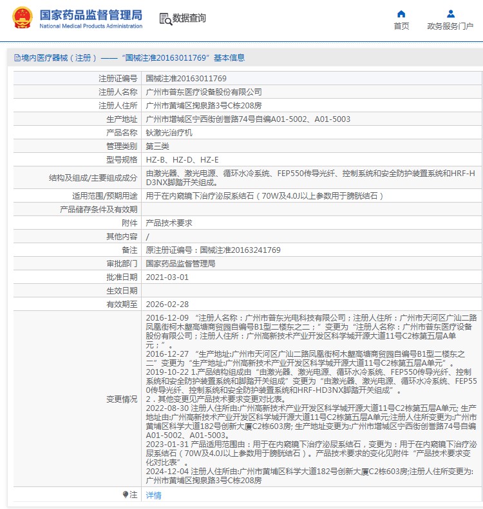Click the approval date 2021-03-01
The width and height of the screenshot is (483, 509).
click(167, 277)
